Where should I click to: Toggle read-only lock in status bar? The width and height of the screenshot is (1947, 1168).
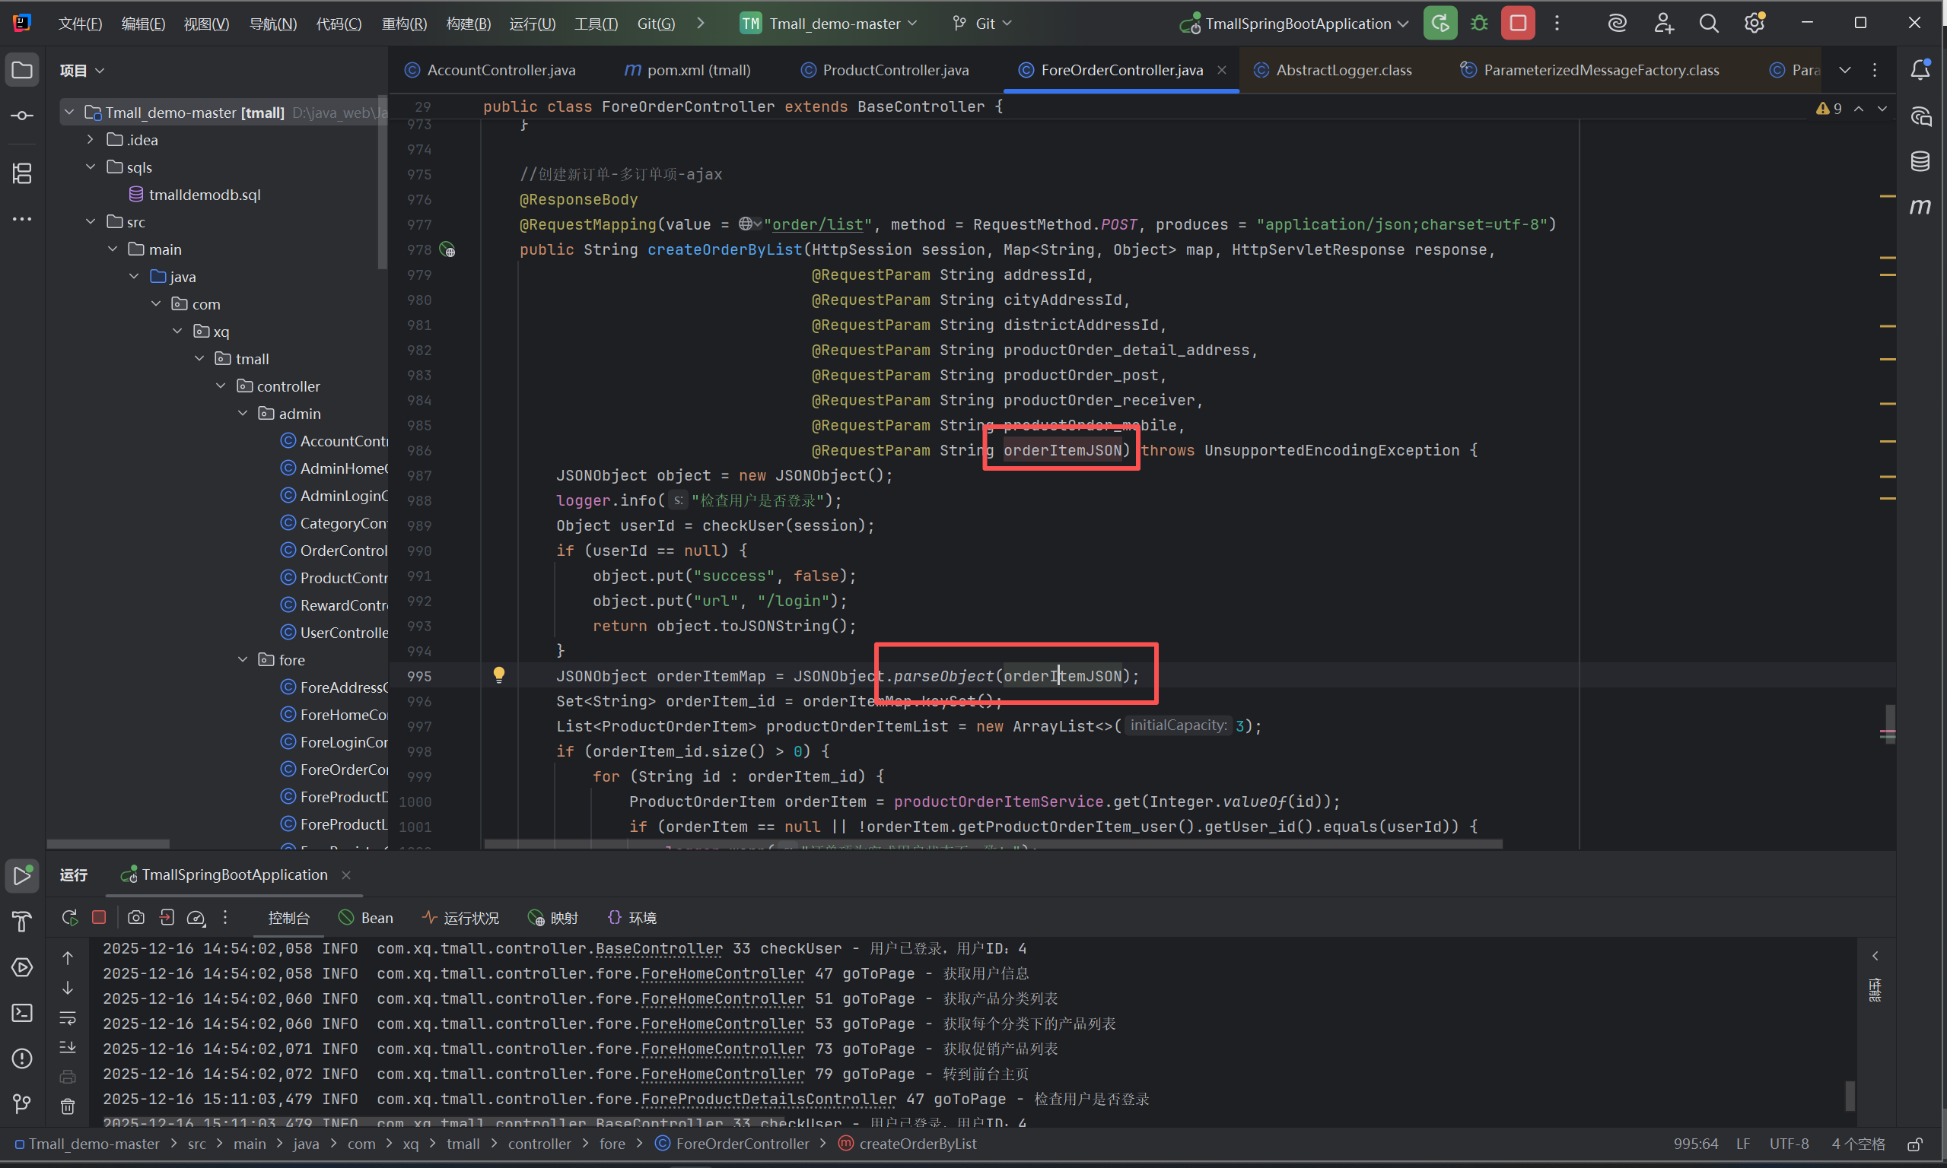[x=1915, y=1144]
